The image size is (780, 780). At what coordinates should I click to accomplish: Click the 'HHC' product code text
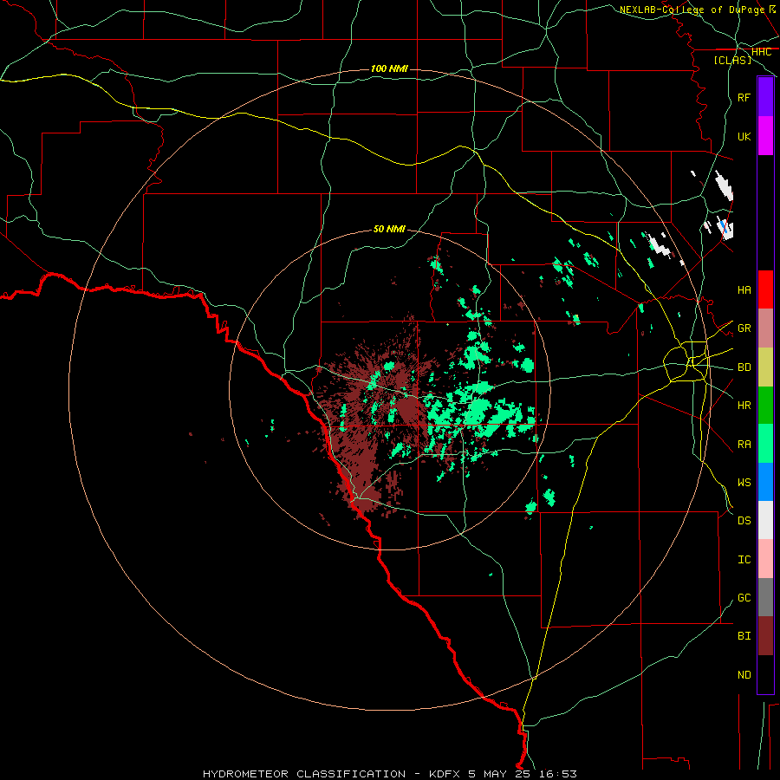coord(761,52)
